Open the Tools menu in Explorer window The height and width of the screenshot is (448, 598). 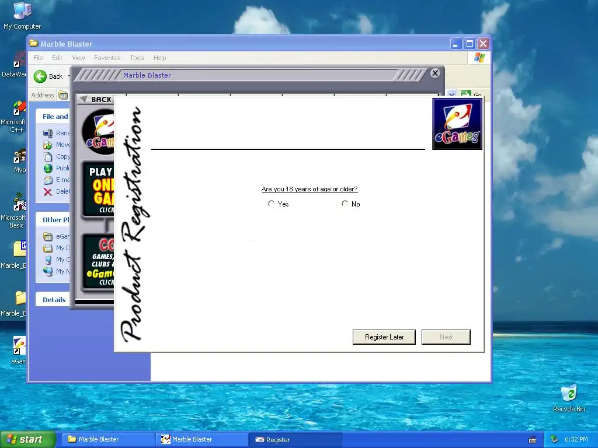tap(137, 58)
